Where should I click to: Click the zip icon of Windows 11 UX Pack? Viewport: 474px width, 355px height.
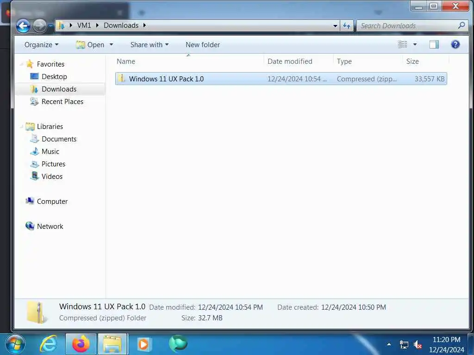(x=122, y=79)
